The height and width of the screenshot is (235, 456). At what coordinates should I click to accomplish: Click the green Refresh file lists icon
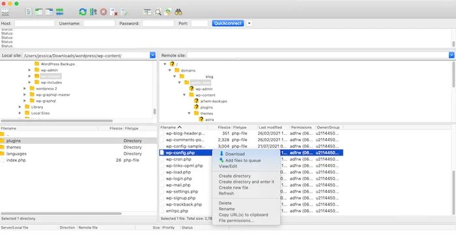[x=83, y=12]
